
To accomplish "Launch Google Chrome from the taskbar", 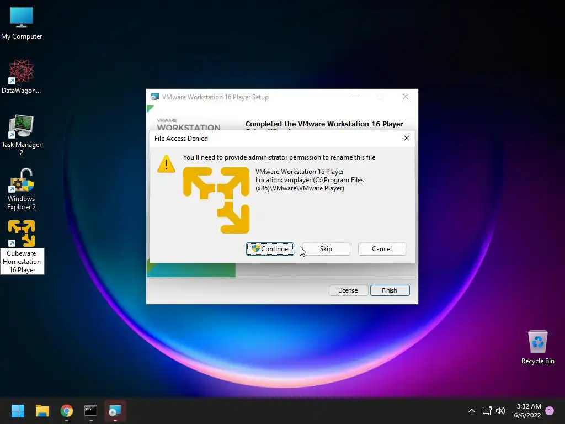I will [67, 411].
